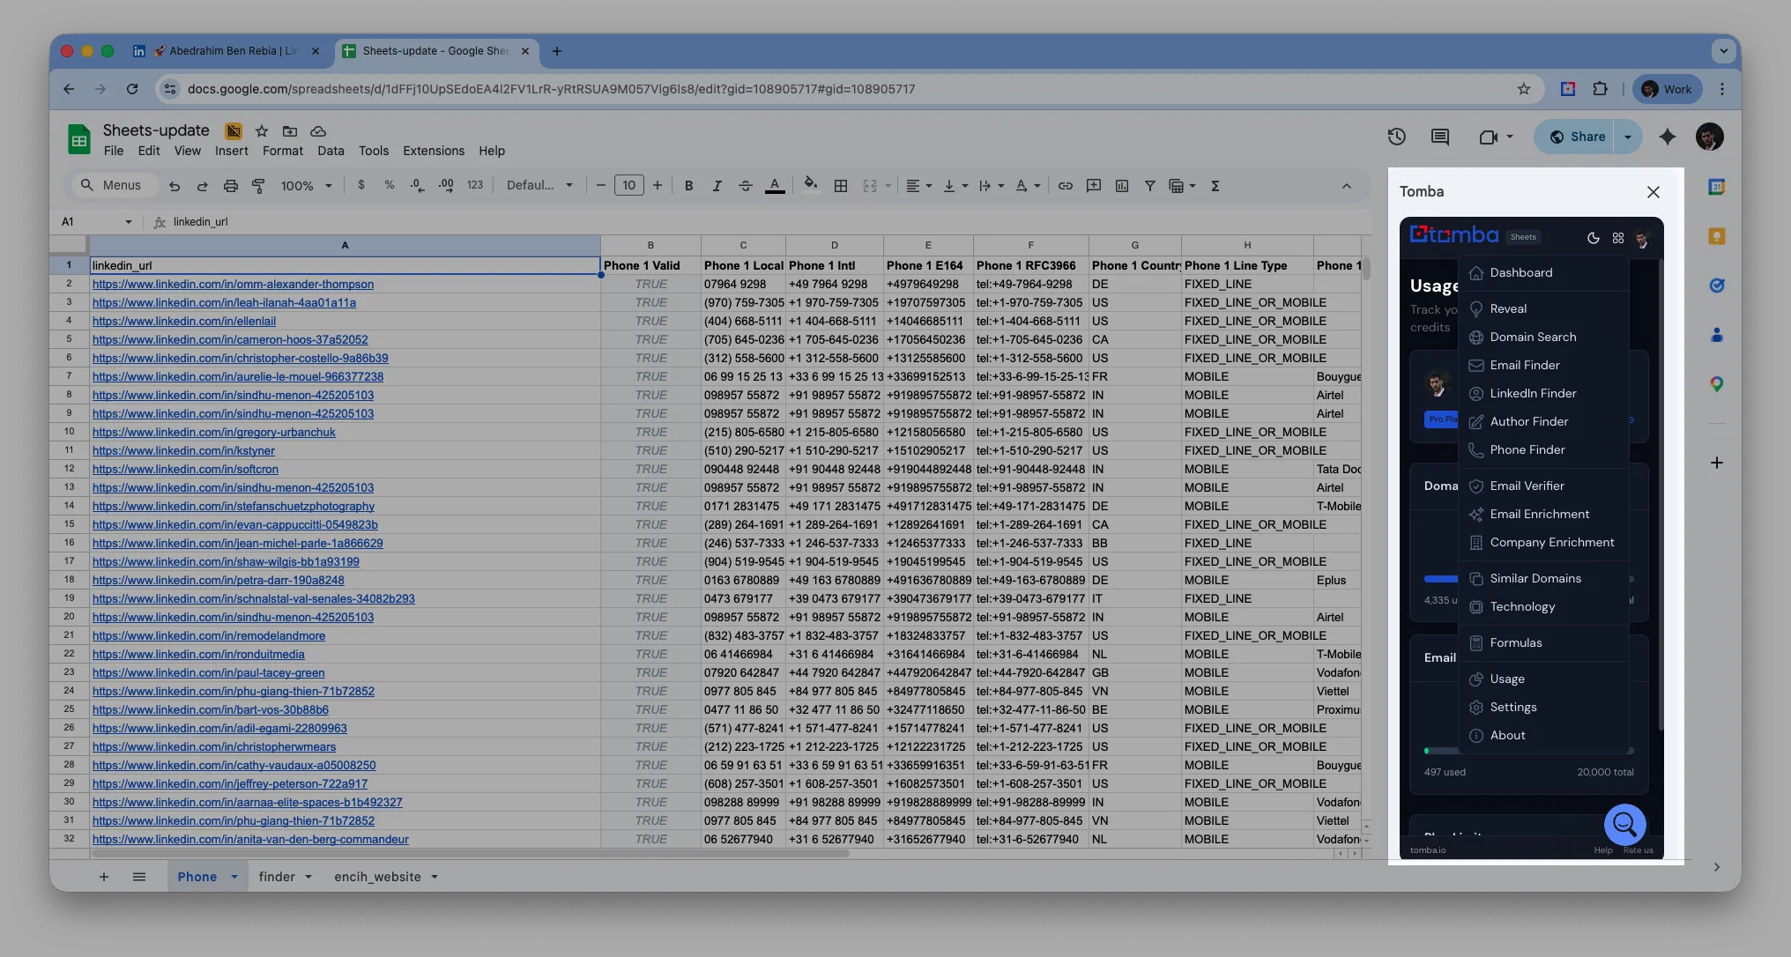This screenshot has width=1791, height=957.
Task: Click the undo icon in the toolbar
Action: 175,186
